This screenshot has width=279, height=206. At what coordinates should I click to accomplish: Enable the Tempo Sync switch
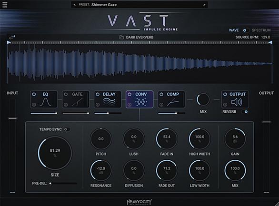point(67,129)
